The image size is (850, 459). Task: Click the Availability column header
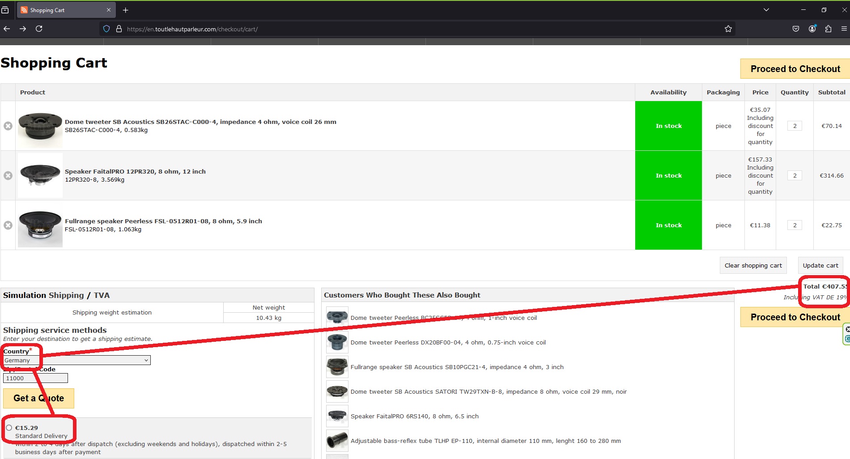click(x=668, y=92)
